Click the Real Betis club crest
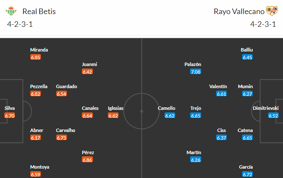Image resolution: width=283 pixels, height=178 pixels. click(x=12, y=11)
